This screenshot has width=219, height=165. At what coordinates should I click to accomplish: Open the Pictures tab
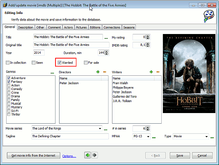click(81, 27)
